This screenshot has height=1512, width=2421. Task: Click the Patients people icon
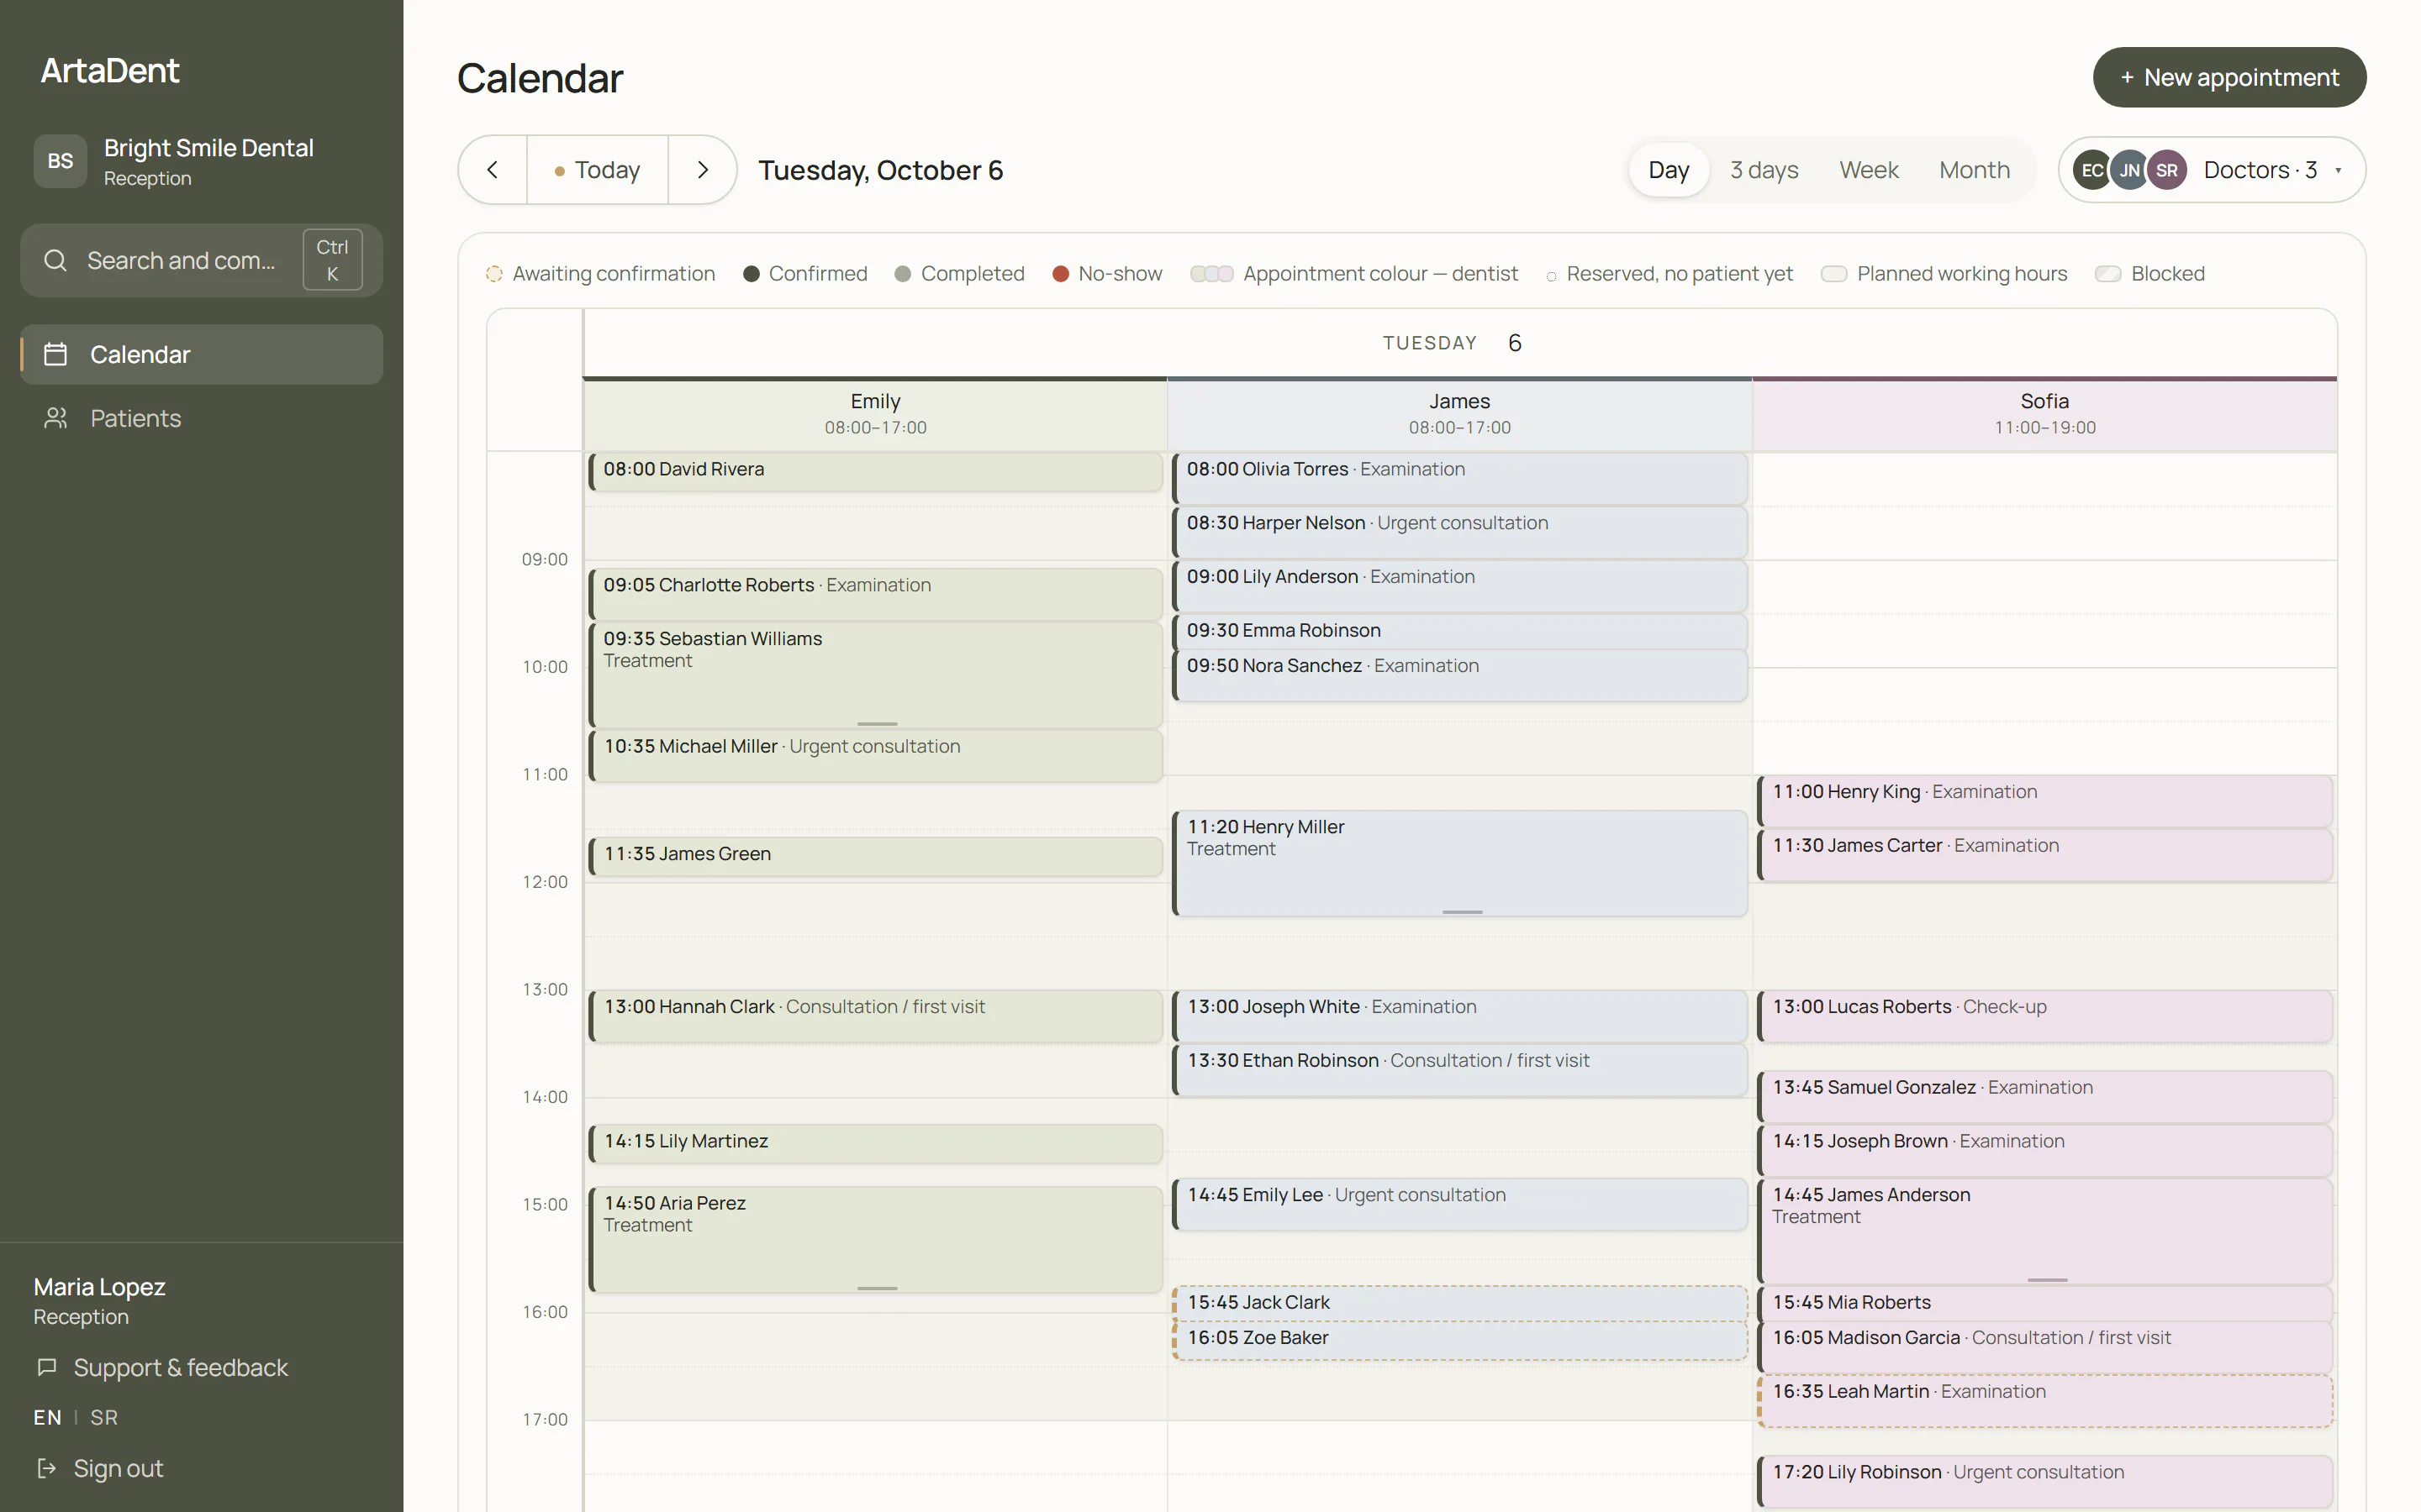click(x=55, y=418)
